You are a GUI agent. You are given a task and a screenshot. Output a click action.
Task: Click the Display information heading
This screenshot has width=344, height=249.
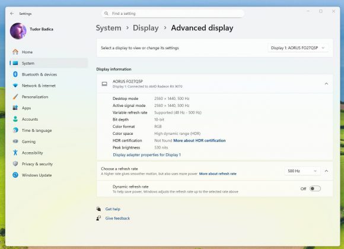(114, 69)
